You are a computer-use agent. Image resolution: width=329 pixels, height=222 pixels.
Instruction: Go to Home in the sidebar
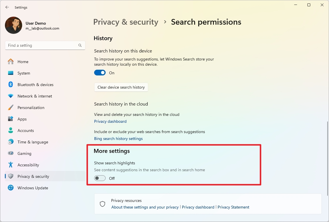tap(23, 62)
